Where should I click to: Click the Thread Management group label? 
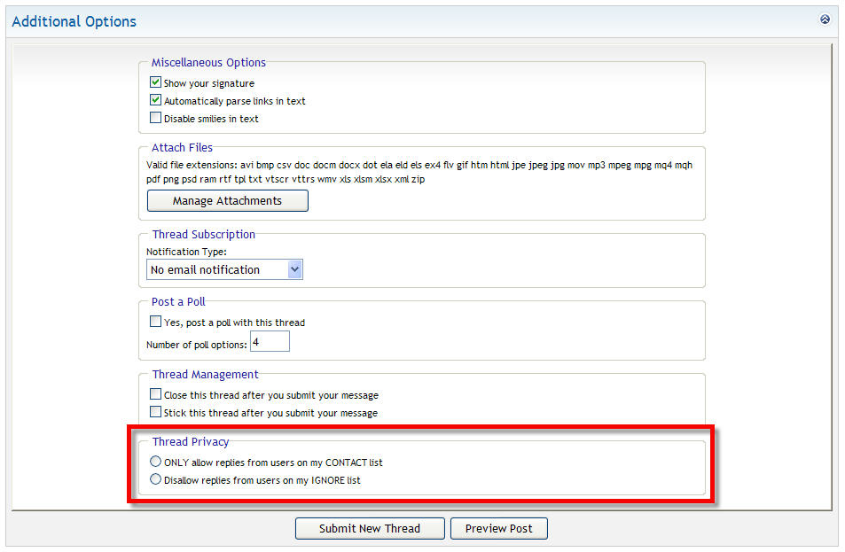pyautogui.click(x=206, y=374)
